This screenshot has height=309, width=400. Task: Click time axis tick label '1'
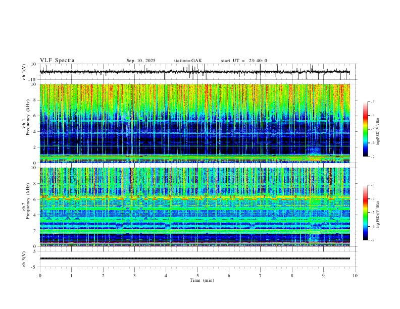(x=71, y=276)
